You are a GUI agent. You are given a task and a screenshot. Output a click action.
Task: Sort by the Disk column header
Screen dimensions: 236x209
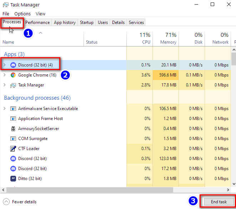point(192,39)
